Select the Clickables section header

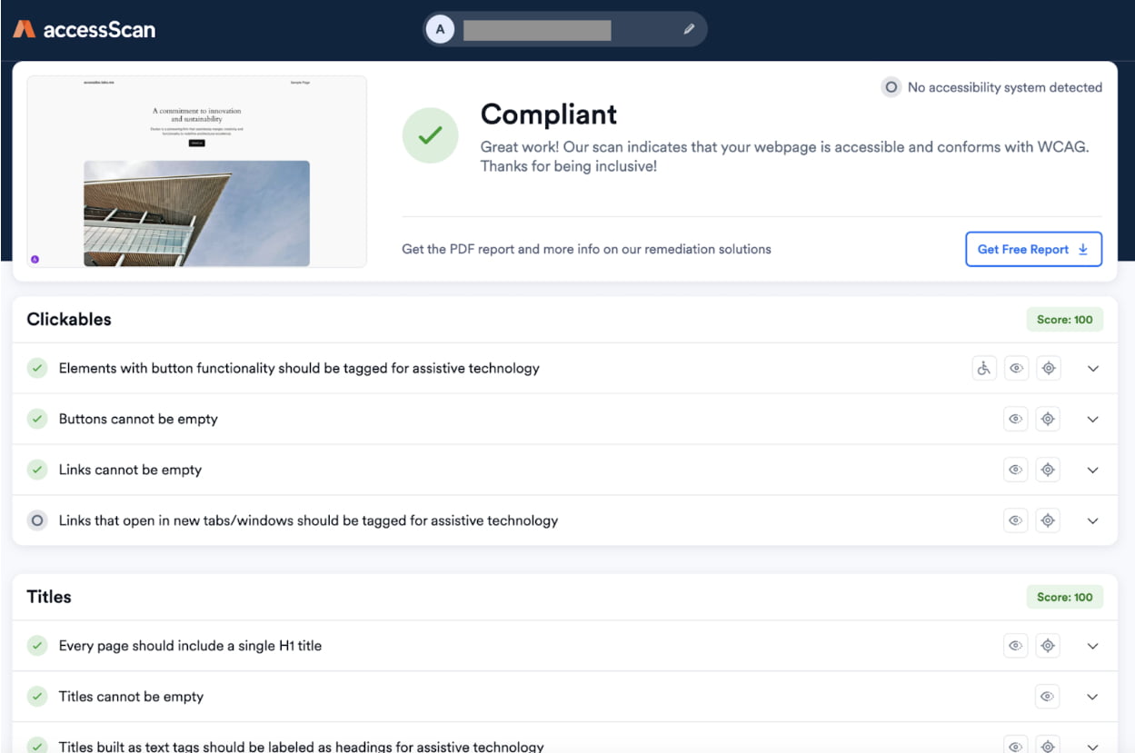coord(68,320)
